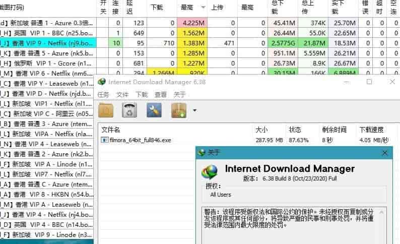Select the 新加坡 VIP A - Linode server row
The height and width of the screenshot is (244, 400).
tap(47, 164)
